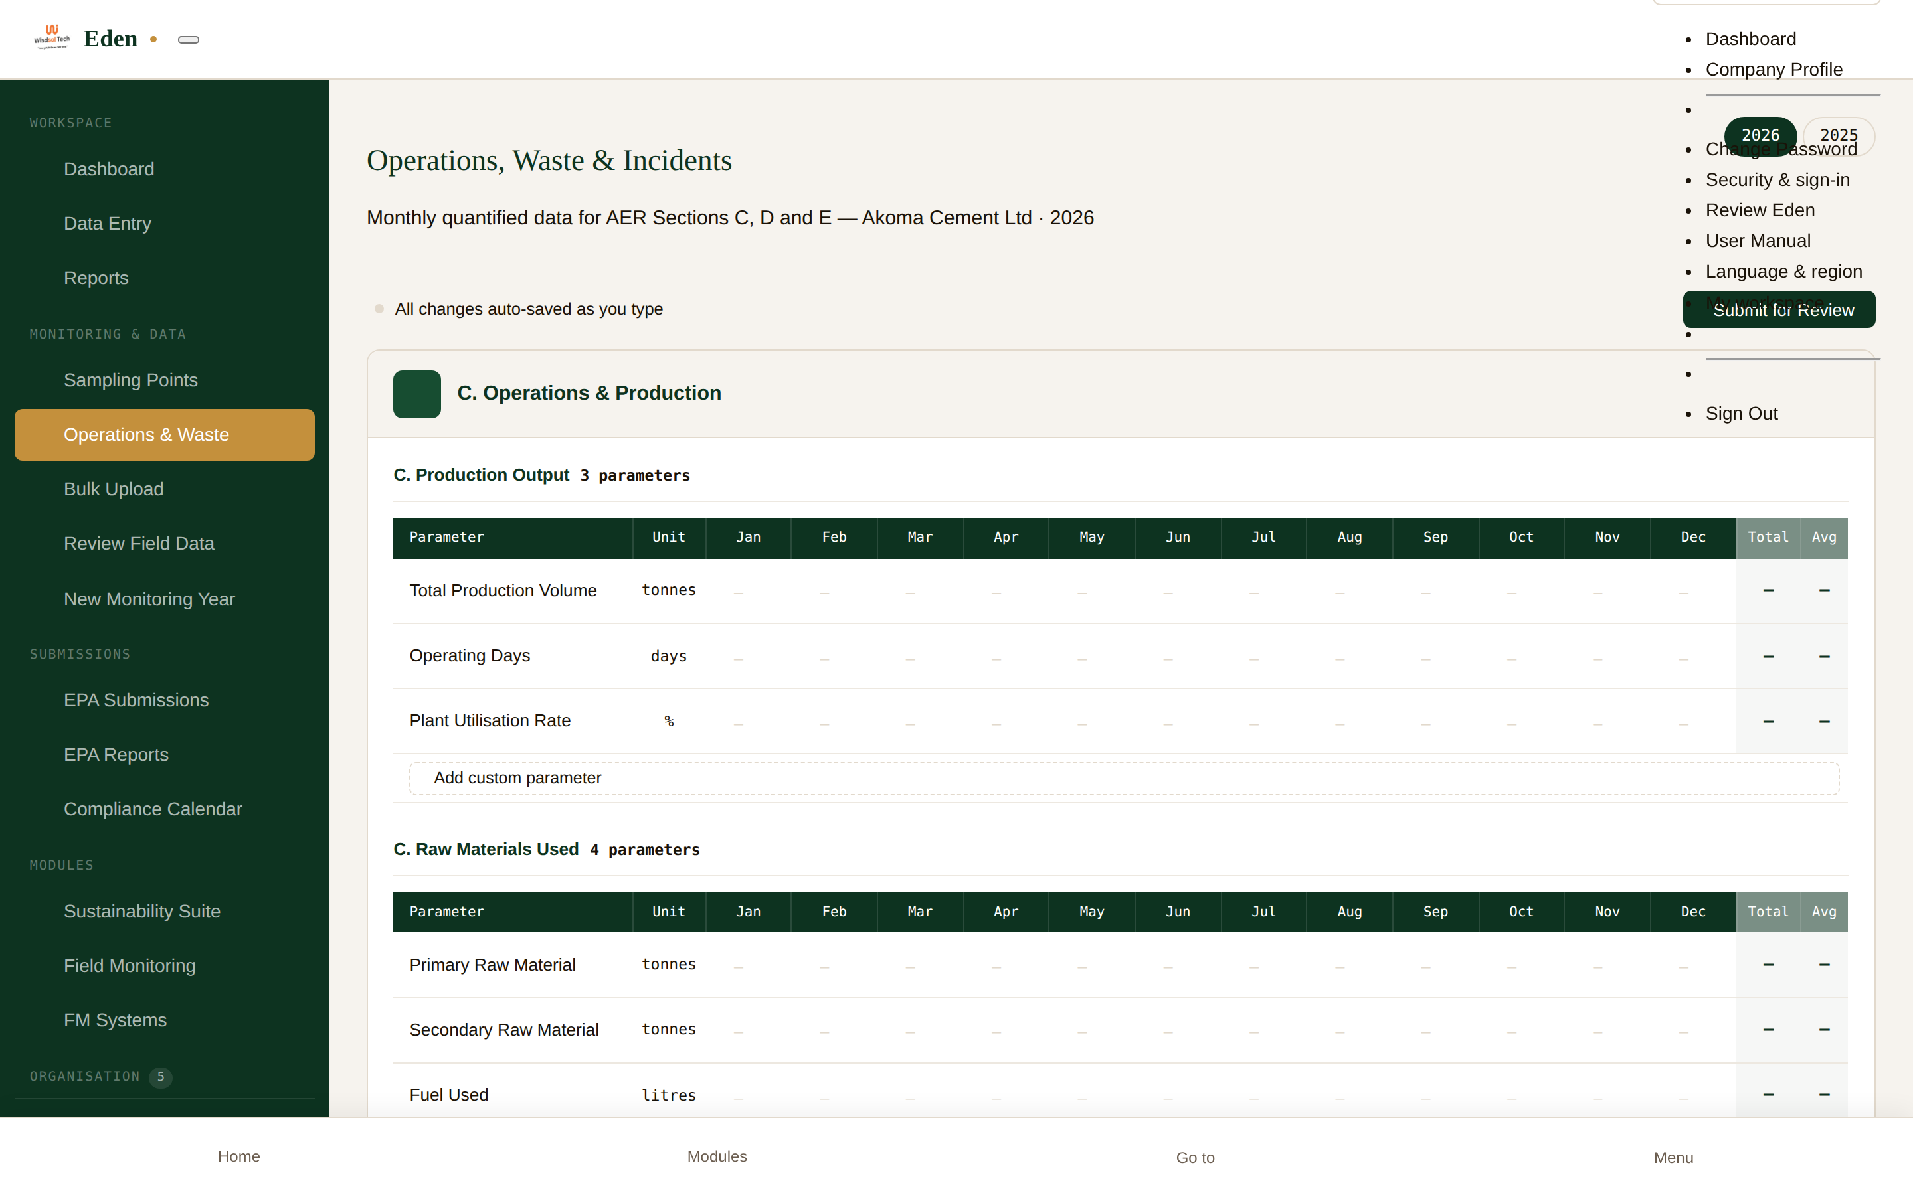Go to Data Entry in sidebar
Image resolution: width=1913 pixels, height=1195 pixels.
pyautogui.click(x=165, y=224)
